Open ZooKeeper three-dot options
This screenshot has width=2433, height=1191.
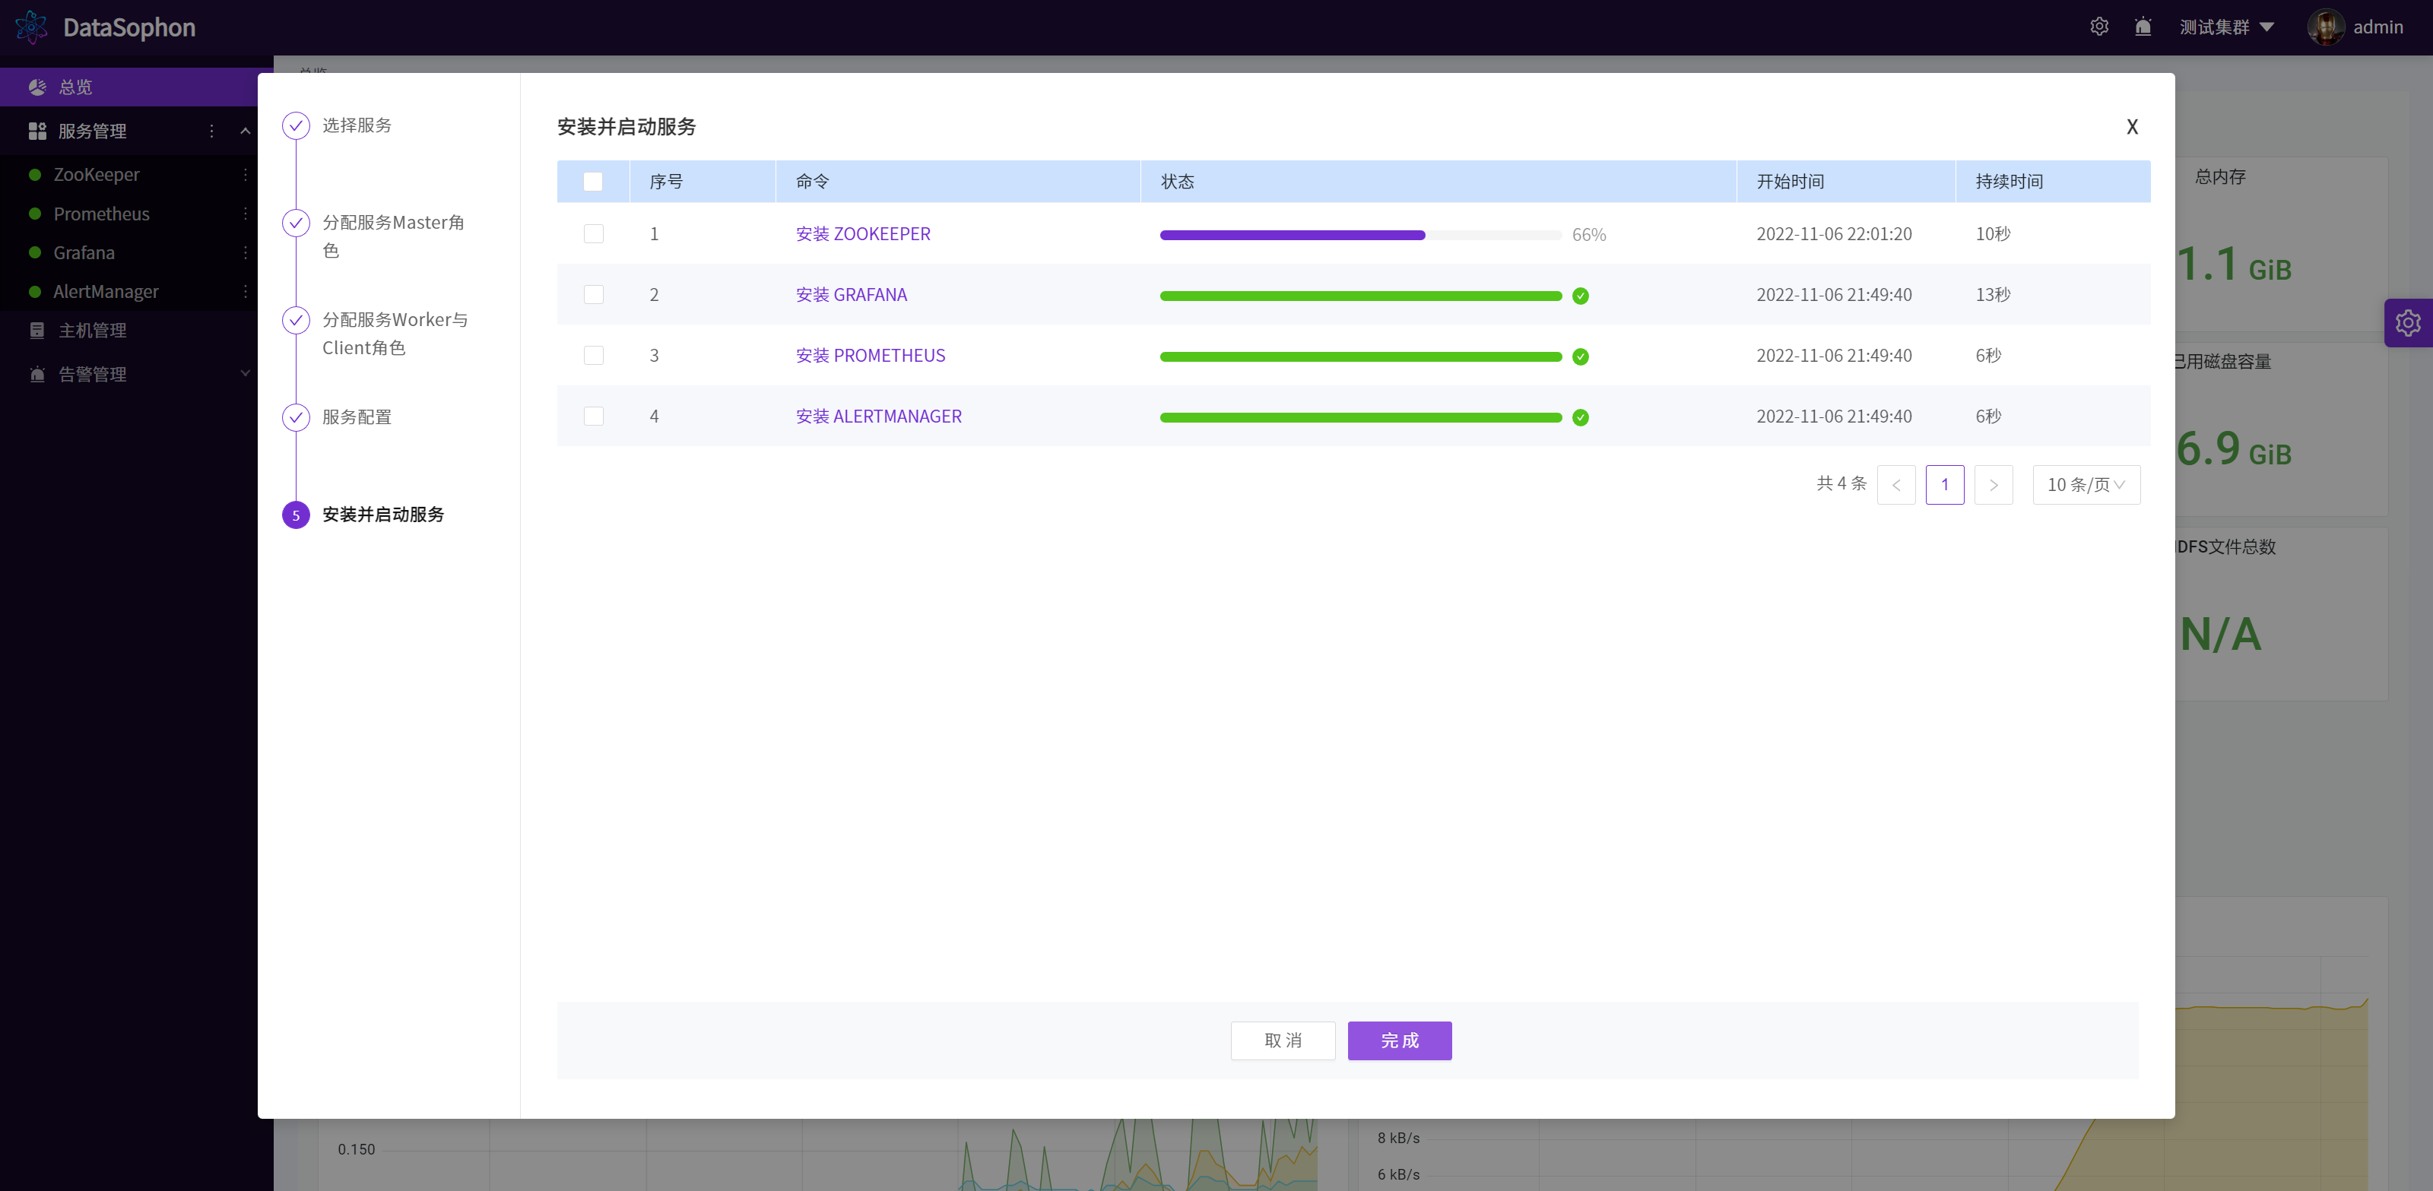point(245,175)
